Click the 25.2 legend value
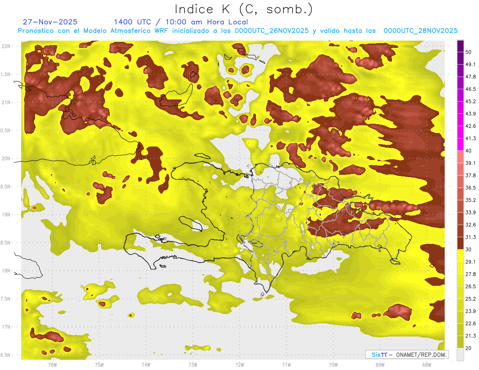This screenshot has height=370, width=479. 471,299
